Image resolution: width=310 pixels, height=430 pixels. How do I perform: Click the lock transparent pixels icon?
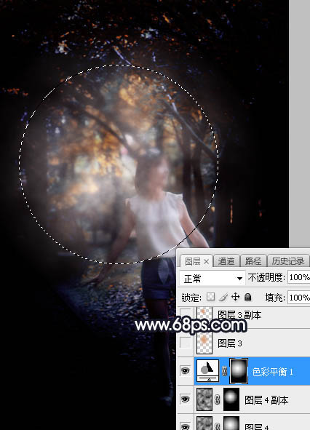pyautogui.click(x=211, y=297)
